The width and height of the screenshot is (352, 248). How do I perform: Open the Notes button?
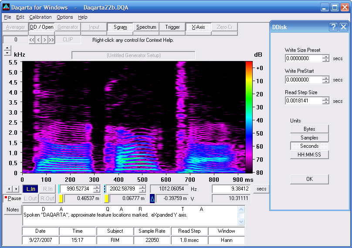[13, 210]
